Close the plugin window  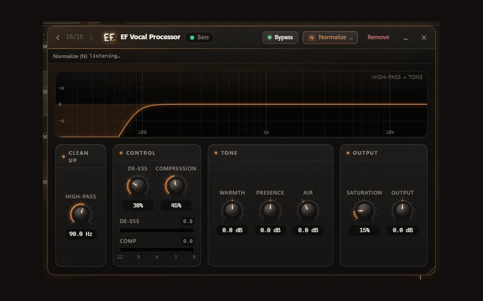424,37
